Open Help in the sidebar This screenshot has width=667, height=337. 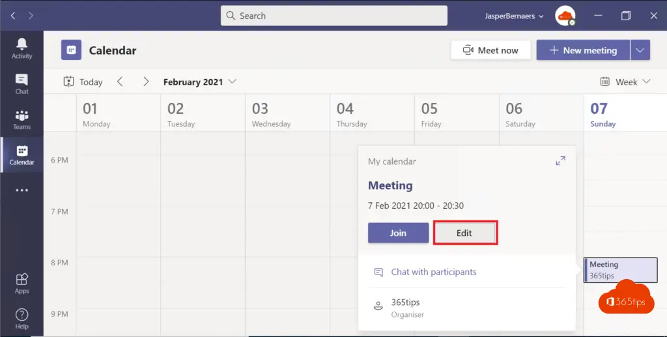pyautogui.click(x=21, y=318)
